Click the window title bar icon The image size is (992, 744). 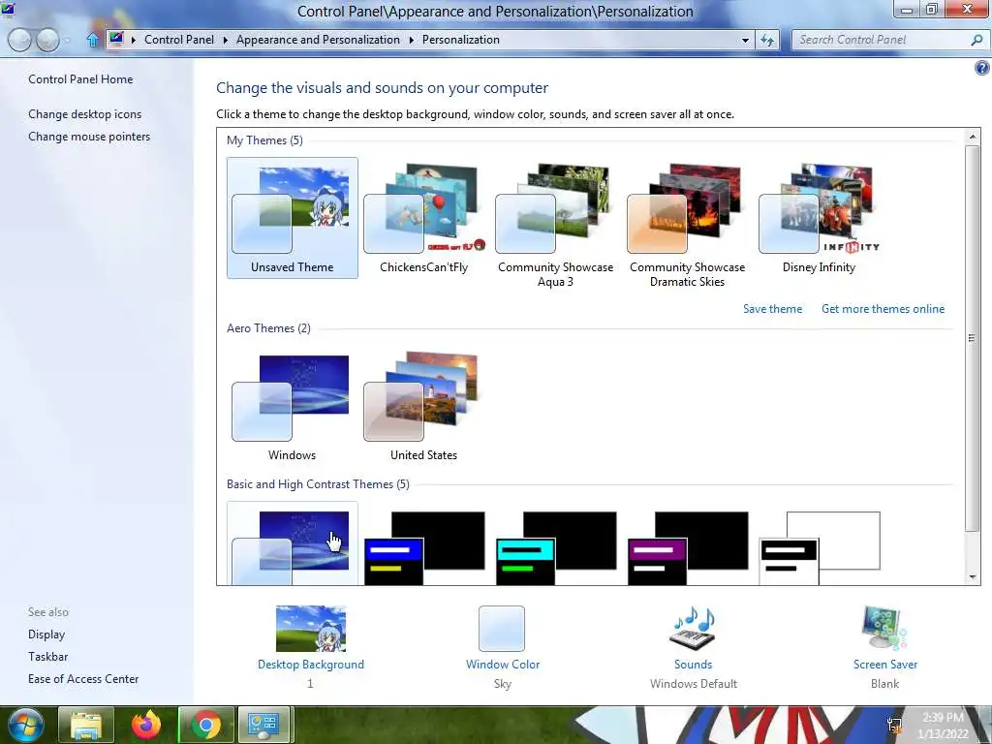pyautogui.click(x=8, y=10)
